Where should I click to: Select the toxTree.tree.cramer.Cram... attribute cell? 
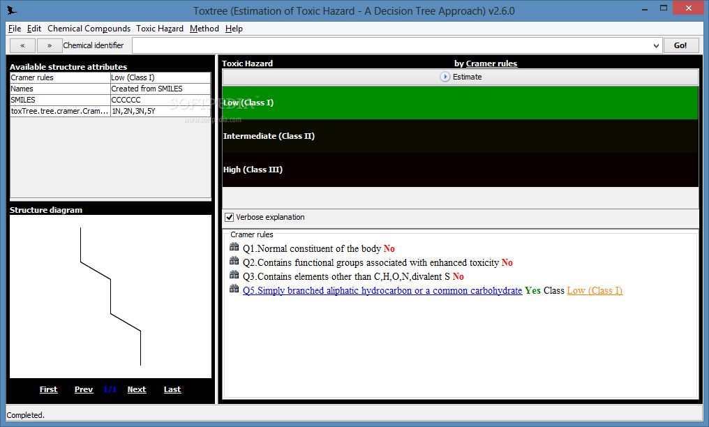tap(60, 111)
